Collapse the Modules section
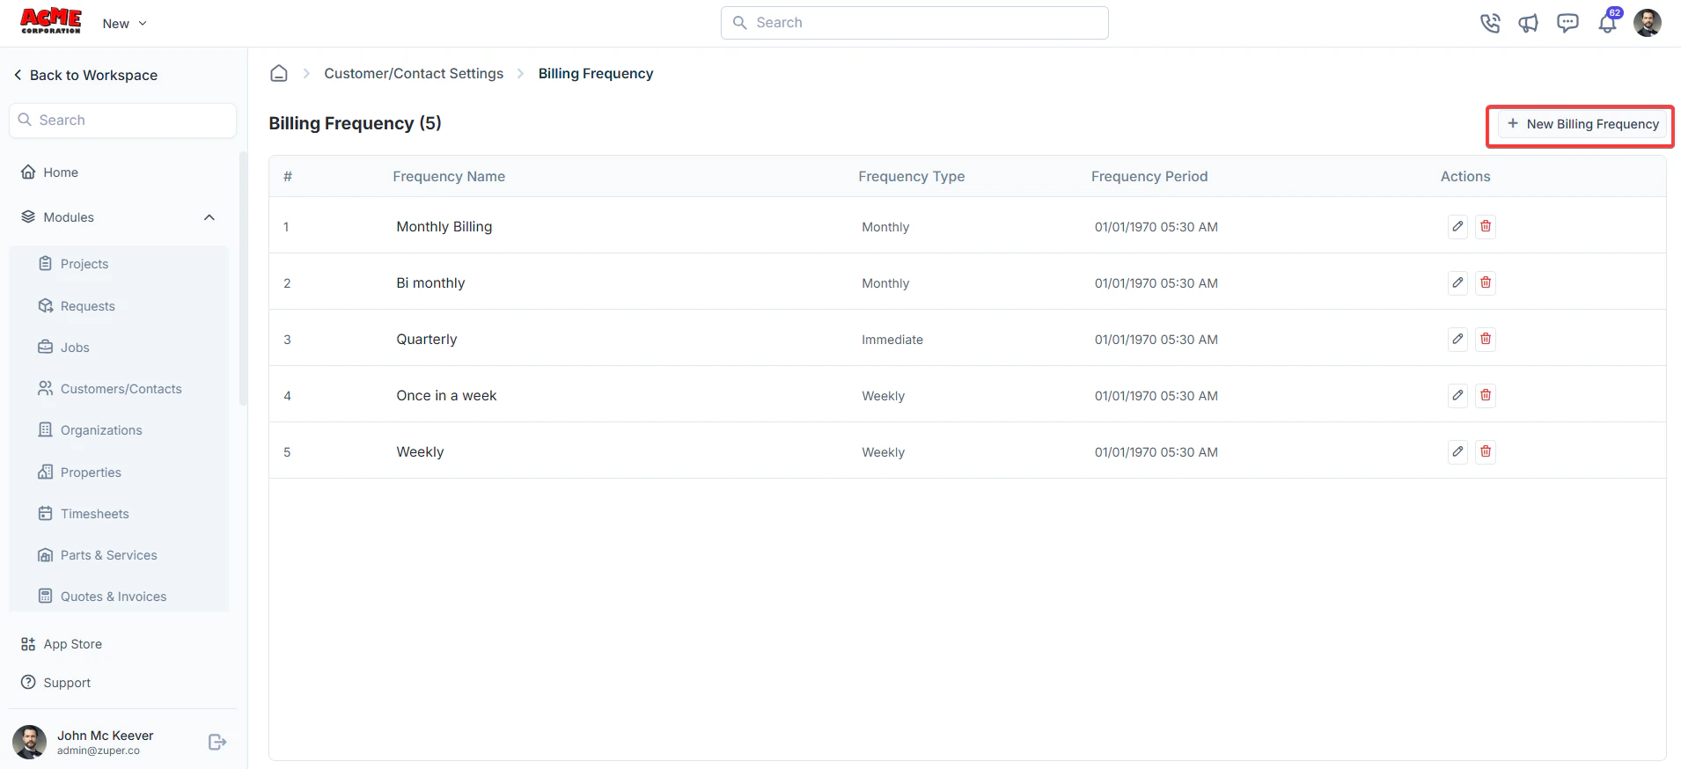Image resolution: width=1681 pixels, height=769 pixels. [x=209, y=217]
